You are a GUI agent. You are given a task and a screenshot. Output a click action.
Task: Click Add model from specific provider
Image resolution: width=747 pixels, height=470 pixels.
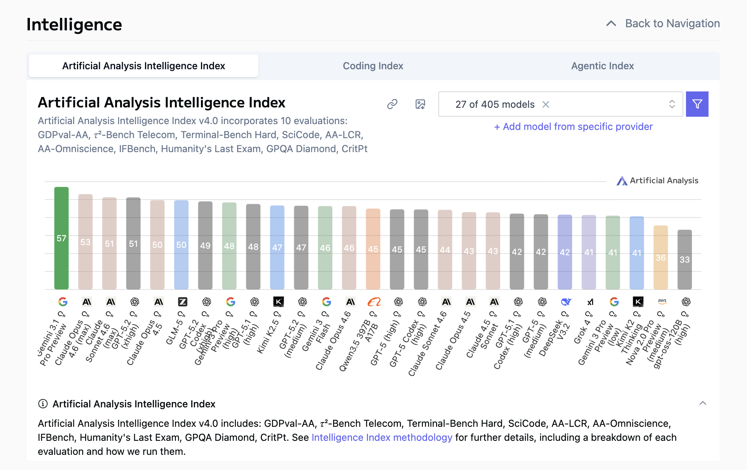(x=573, y=126)
